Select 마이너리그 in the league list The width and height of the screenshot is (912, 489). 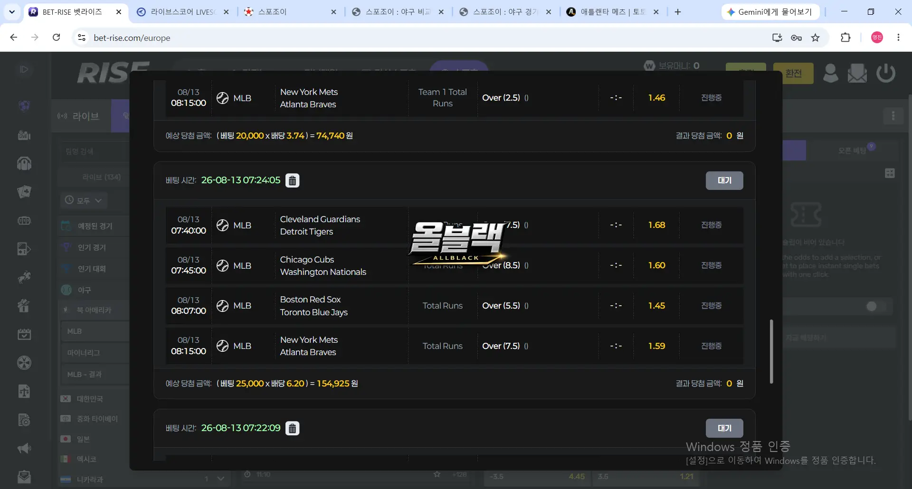tap(95, 353)
